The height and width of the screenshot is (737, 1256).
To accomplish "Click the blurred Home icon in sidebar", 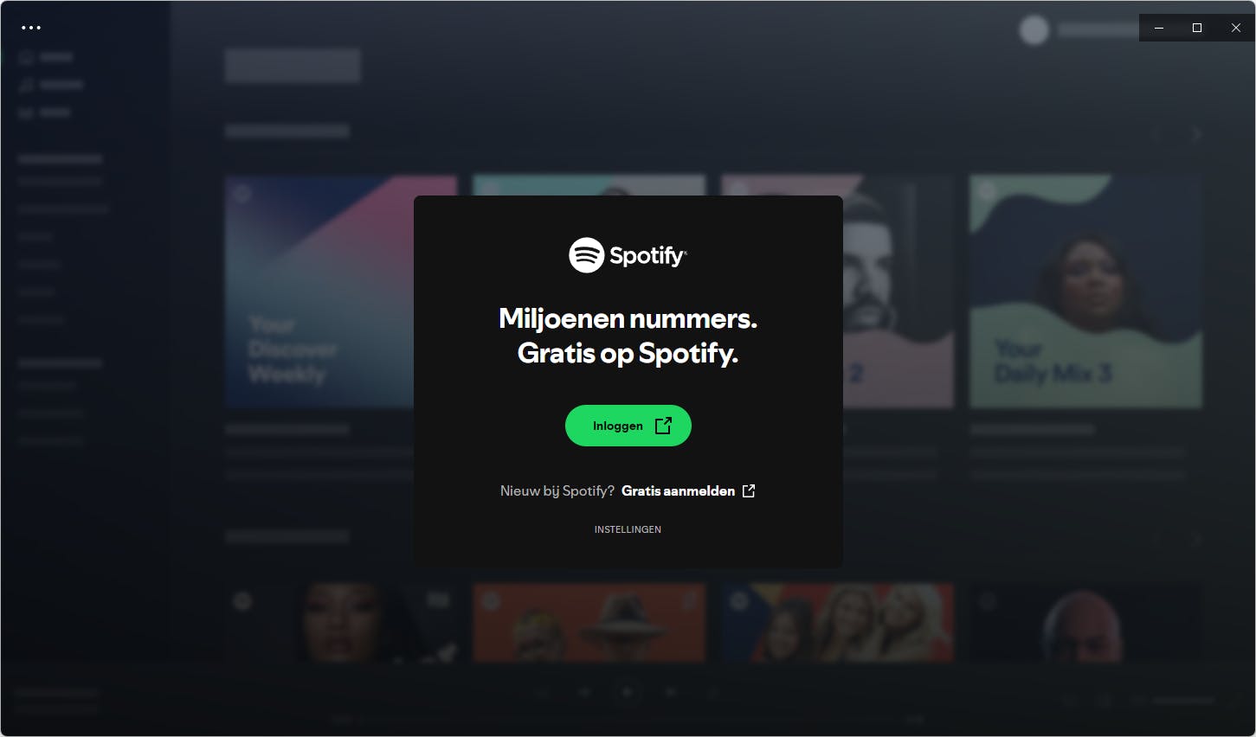I will (x=26, y=57).
